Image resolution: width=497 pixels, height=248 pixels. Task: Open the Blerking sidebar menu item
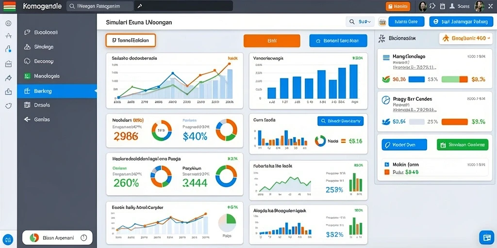57,91
